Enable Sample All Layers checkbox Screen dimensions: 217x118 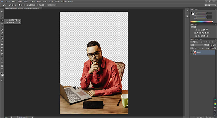tap(24, 5)
